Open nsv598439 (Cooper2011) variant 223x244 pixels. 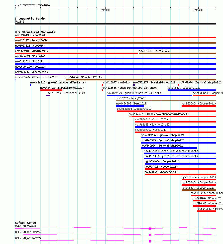[x=198, y=188]
